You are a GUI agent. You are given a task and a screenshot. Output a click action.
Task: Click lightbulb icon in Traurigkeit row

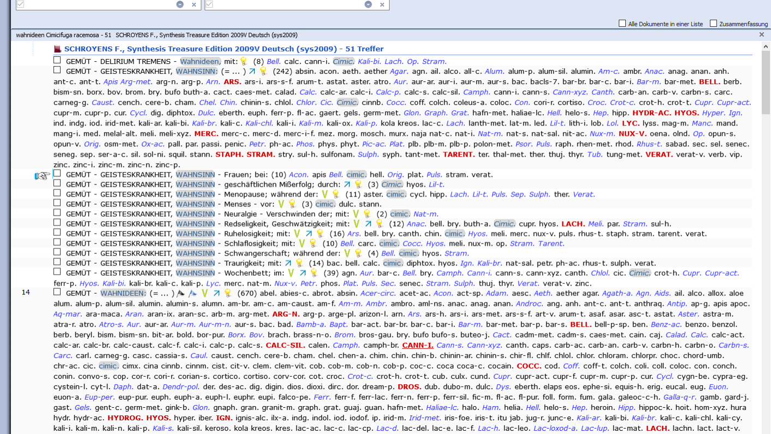pyautogui.click(x=299, y=263)
